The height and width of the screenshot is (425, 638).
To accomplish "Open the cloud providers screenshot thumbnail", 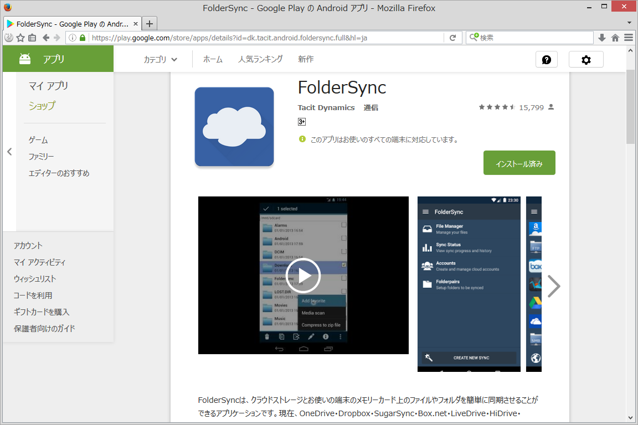I will tap(534, 284).
